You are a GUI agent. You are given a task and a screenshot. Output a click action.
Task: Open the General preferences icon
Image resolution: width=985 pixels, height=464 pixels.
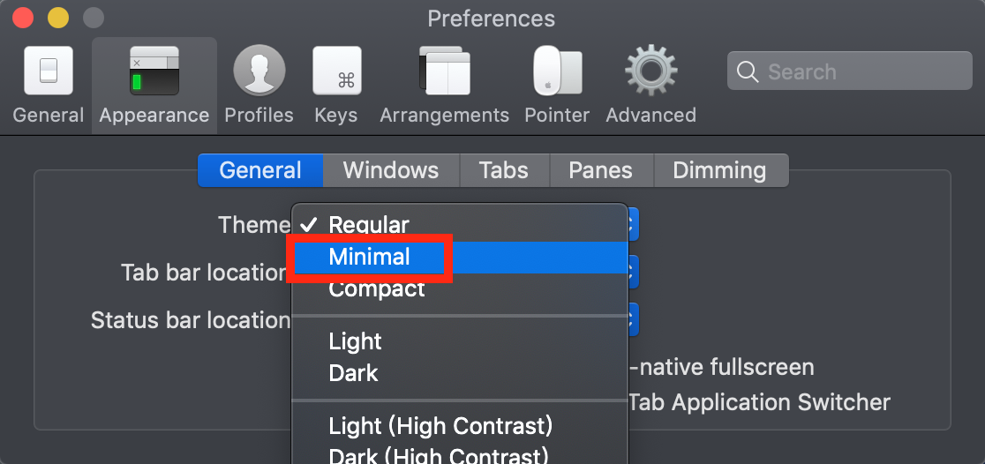coord(49,71)
